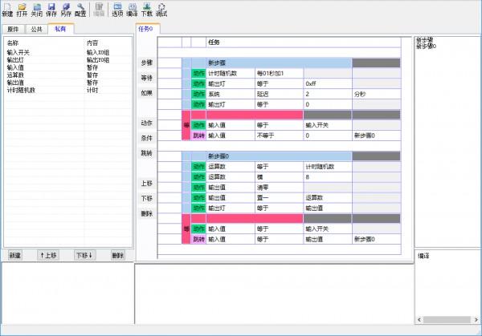
Task: Click 新步骤0 in the right-side step list
Action: pyautogui.click(x=426, y=47)
